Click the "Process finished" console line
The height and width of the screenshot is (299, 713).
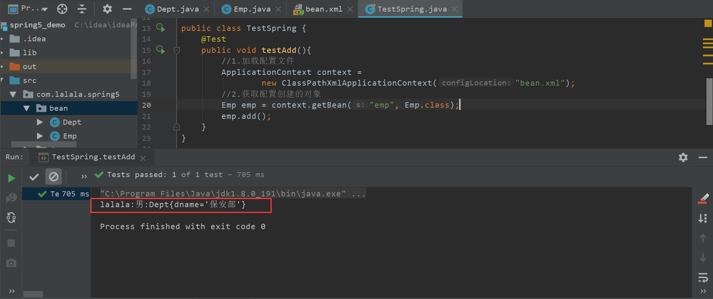[x=183, y=226]
